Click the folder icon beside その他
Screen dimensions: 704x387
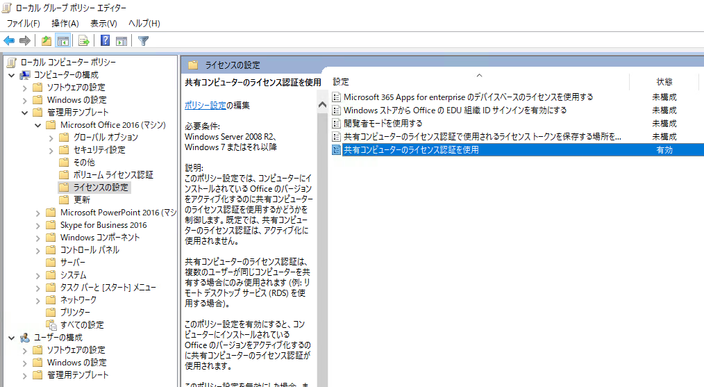64,163
